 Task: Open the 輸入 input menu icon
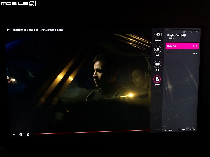click(x=157, y=49)
